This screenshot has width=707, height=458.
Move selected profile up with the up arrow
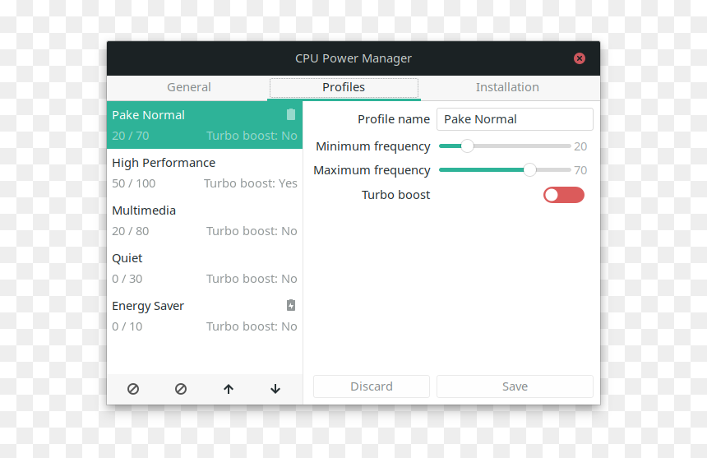click(x=229, y=389)
